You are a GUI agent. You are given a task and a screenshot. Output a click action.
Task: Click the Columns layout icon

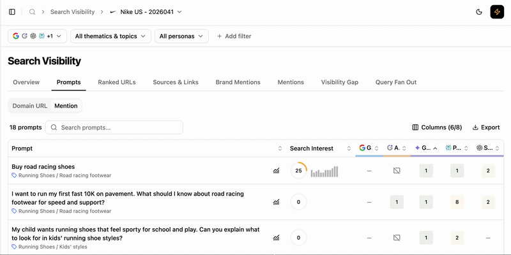pos(415,127)
